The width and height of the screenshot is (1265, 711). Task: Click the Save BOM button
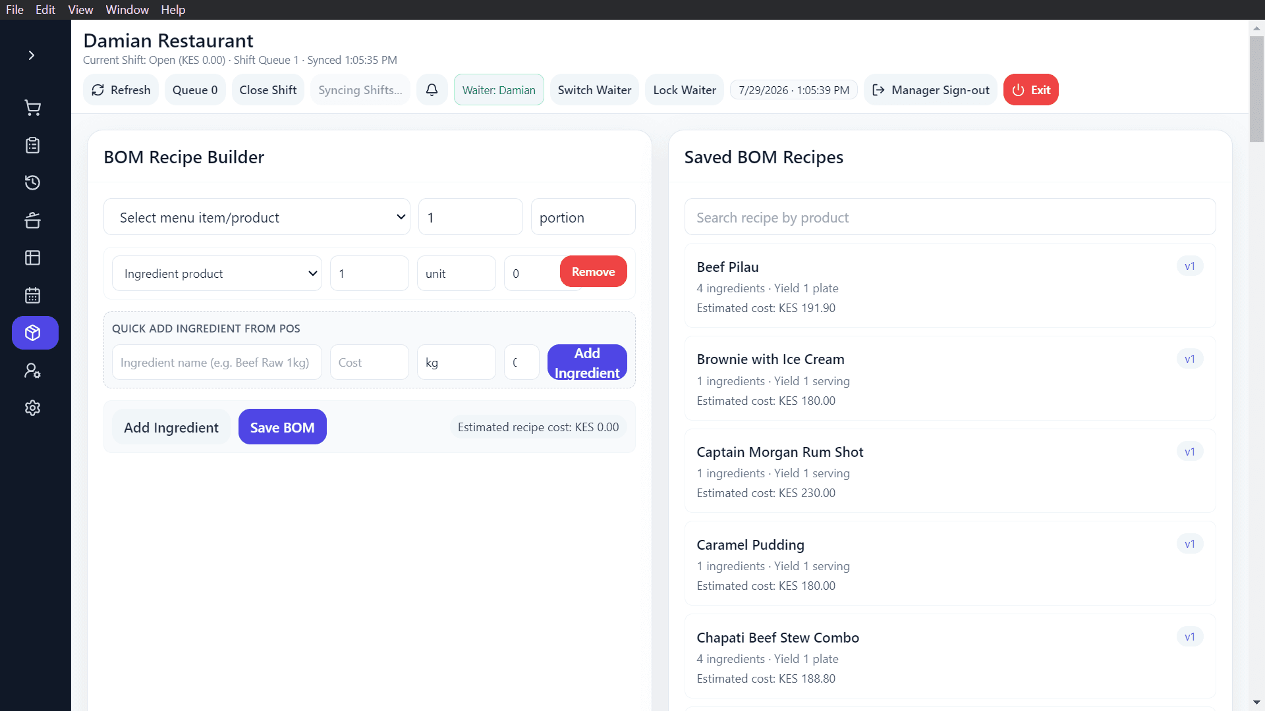click(283, 427)
